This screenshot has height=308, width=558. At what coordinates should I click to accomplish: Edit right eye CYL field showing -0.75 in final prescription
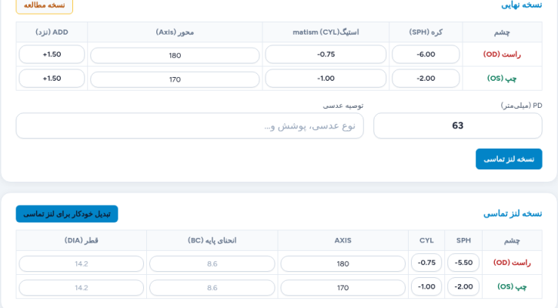pos(326,55)
